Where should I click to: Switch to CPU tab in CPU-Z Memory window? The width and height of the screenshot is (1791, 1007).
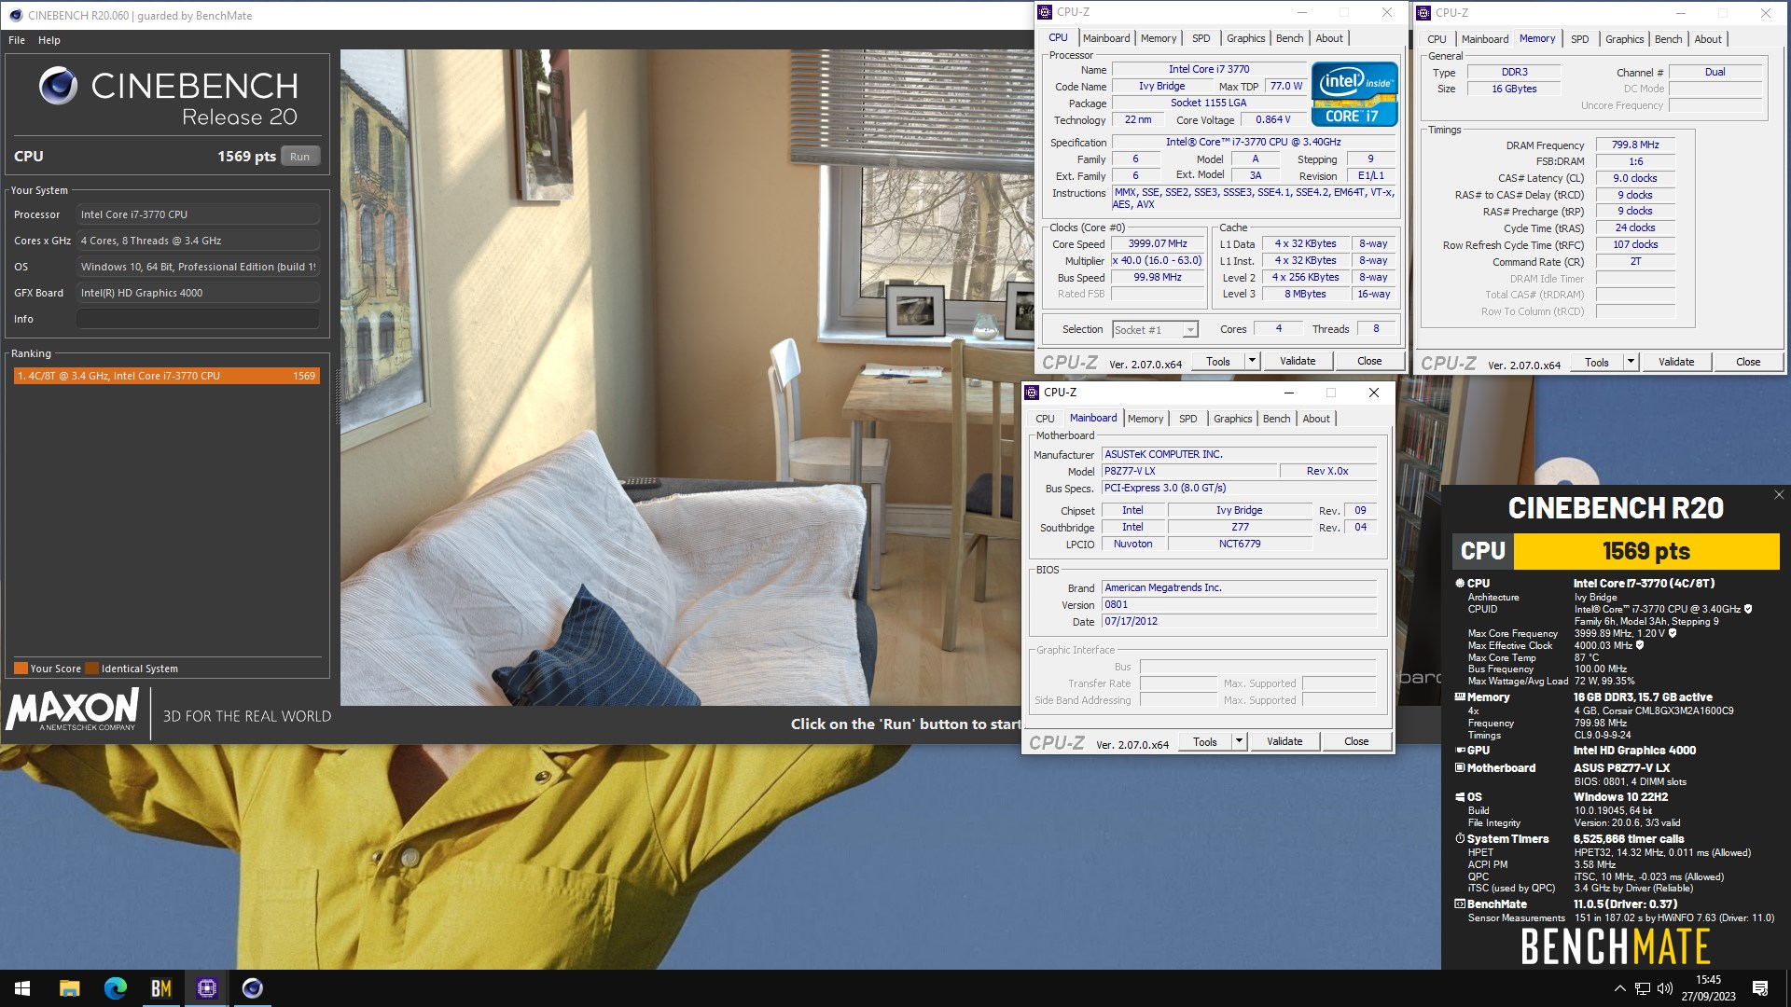1437,39
